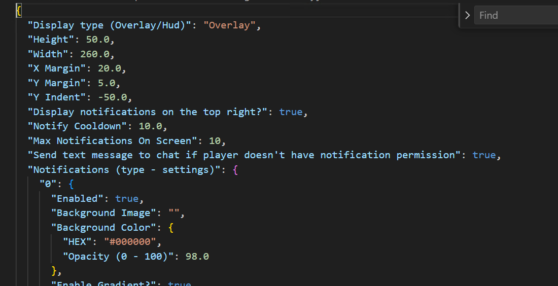Click true value of Send text message setting
Image resolution: width=558 pixels, height=286 pixels.
click(x=484, y=155)
